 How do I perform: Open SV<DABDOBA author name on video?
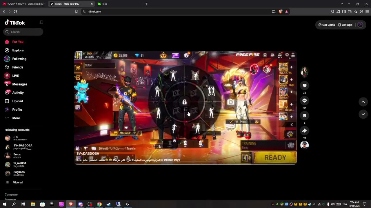click(88, 154)
